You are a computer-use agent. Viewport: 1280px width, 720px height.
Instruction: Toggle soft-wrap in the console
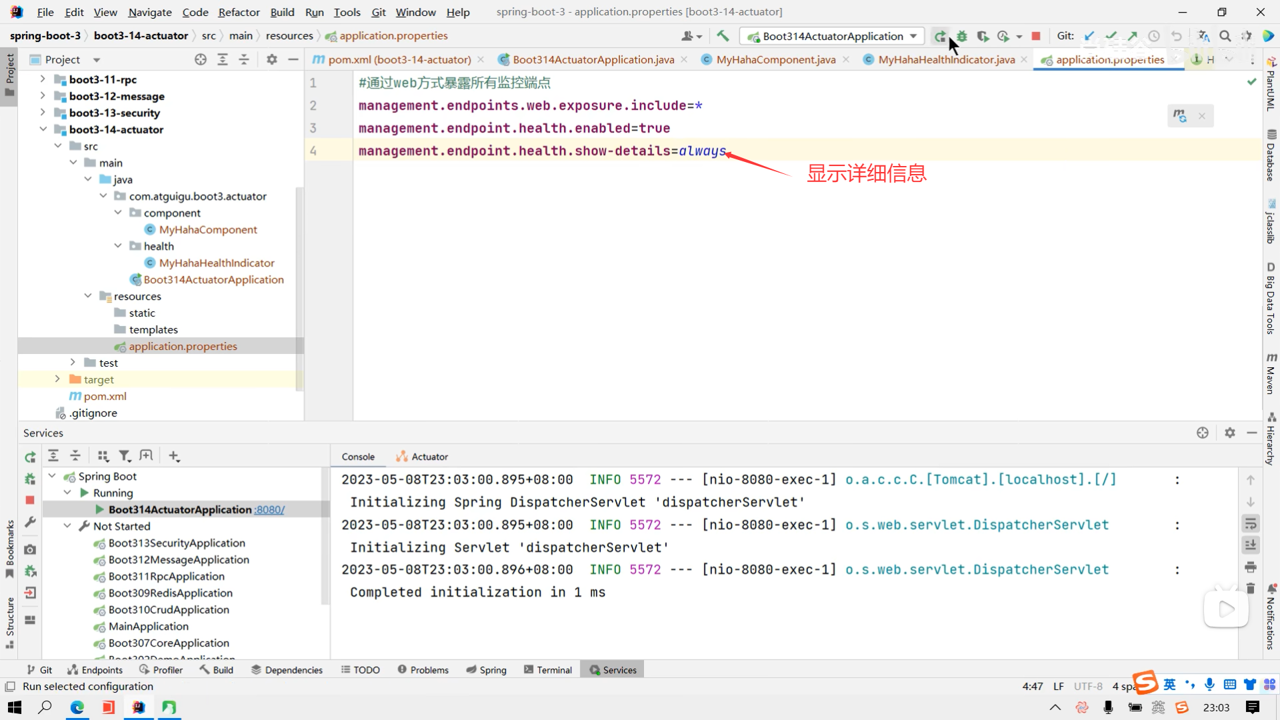(x=1251, y=523)
